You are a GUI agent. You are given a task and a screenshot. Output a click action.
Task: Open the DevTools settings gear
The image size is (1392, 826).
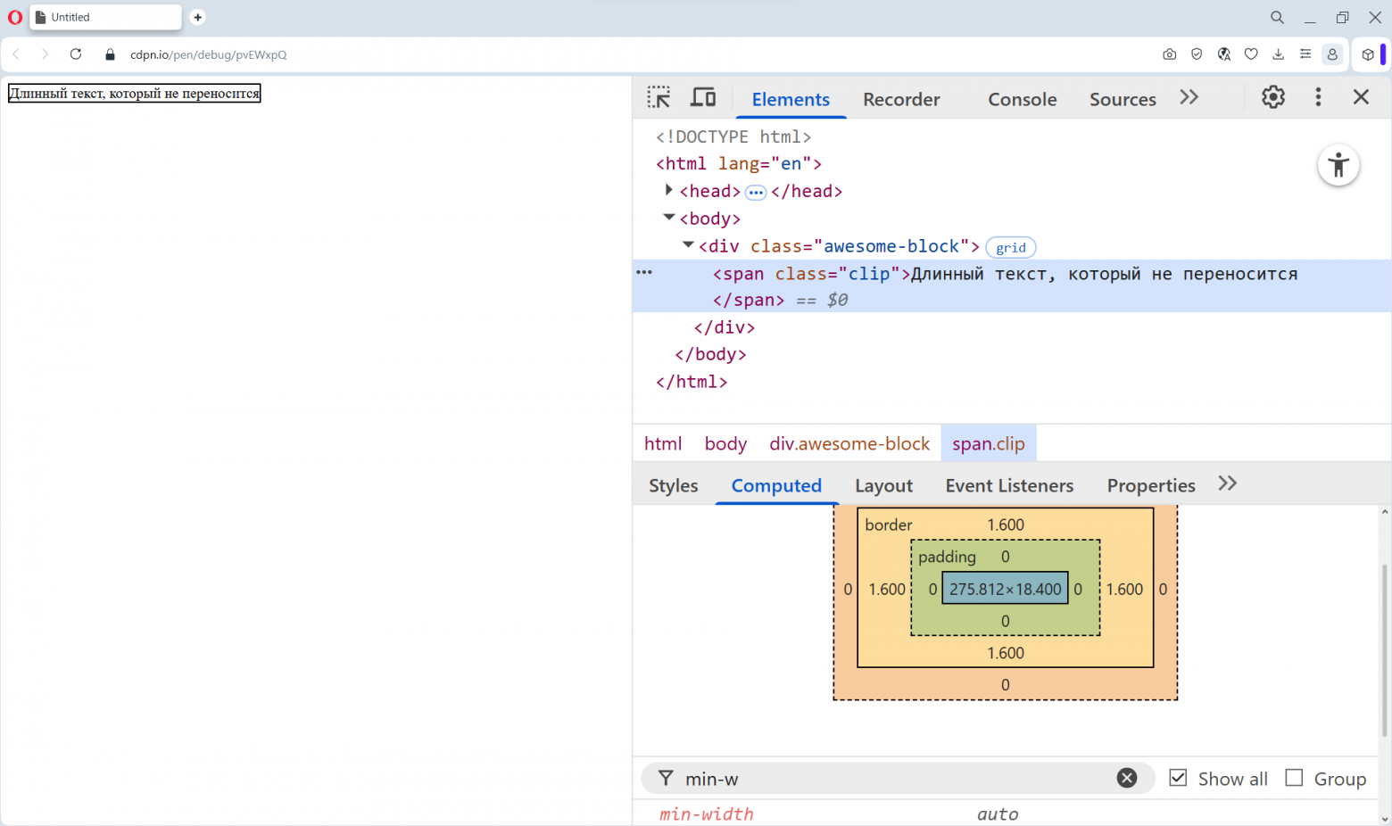(1272, 97)
